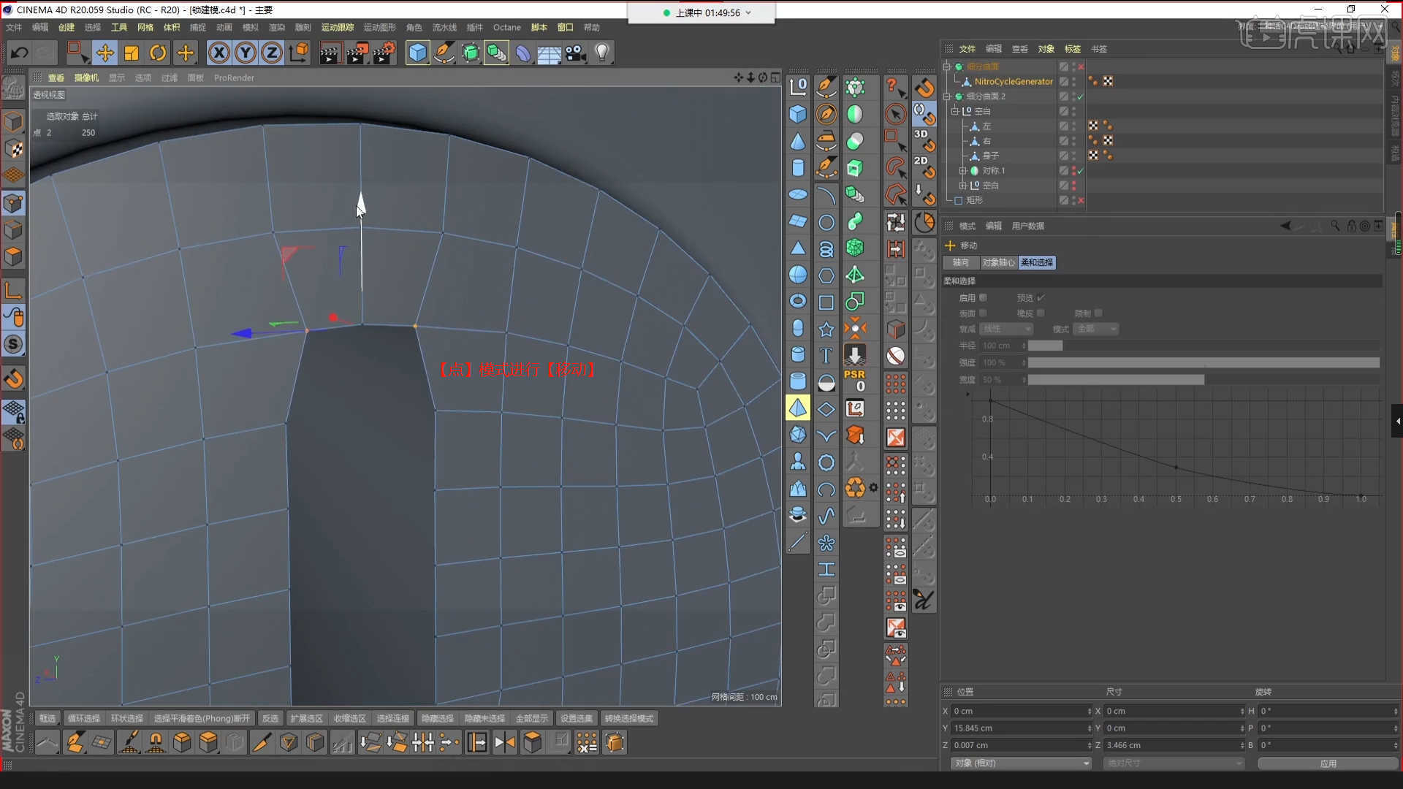Open the 模式 全部 dropdown
The image size is (1403, 789).
(x=1097, y=329)
